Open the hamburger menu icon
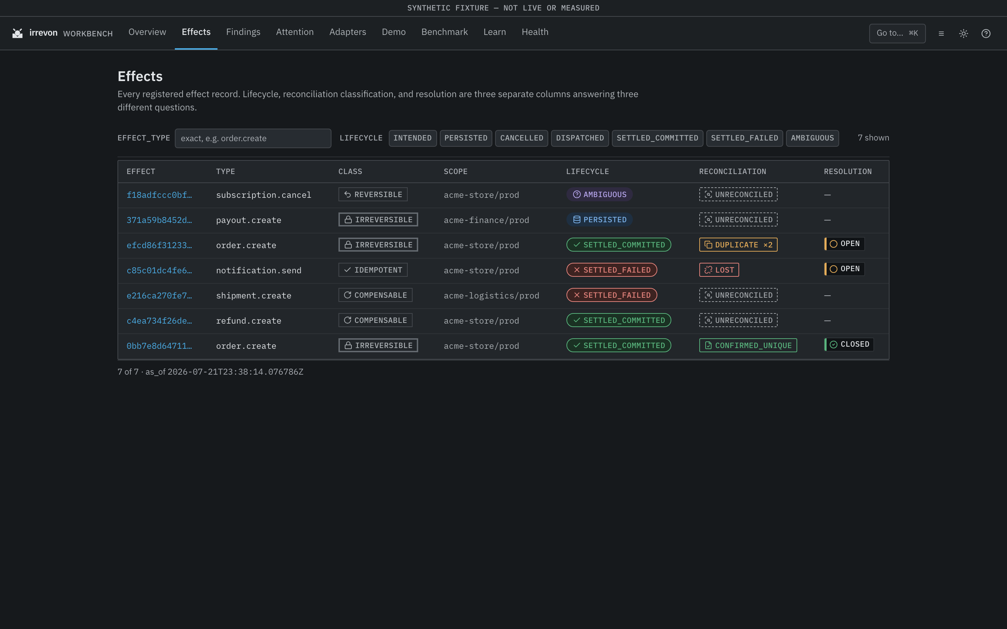The height and width of the screenshot is (629, 1007). (941, 34)
